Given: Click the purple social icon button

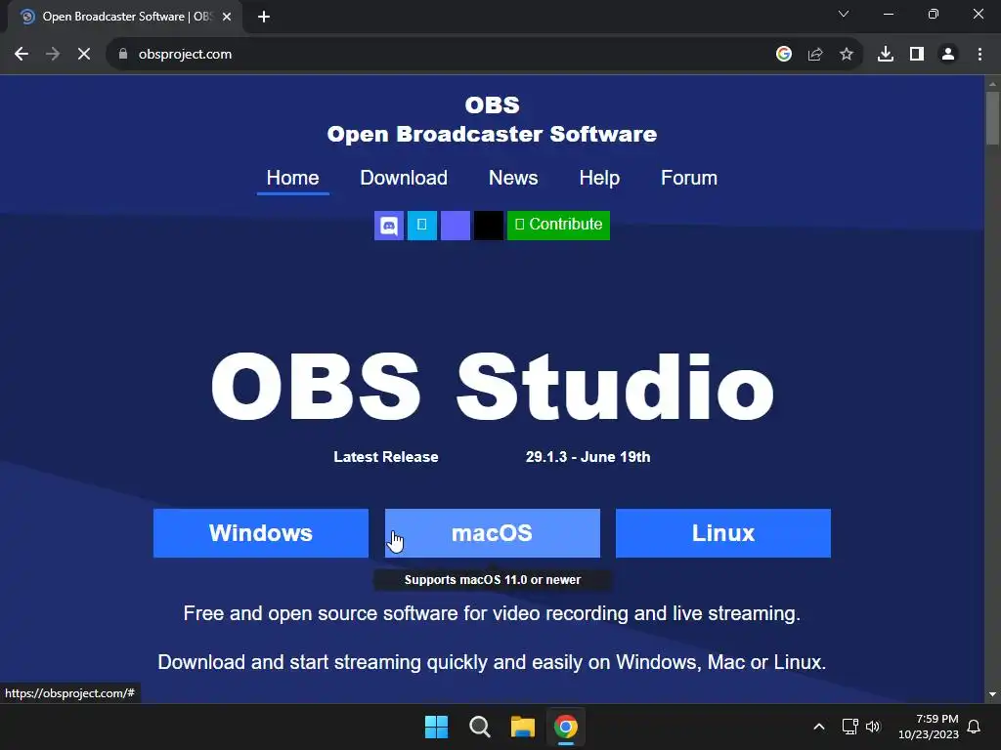Looking at the screenshot, I should click(456, 226).
